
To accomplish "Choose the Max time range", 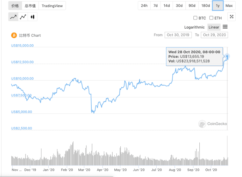I will click(x=229, y=6).
